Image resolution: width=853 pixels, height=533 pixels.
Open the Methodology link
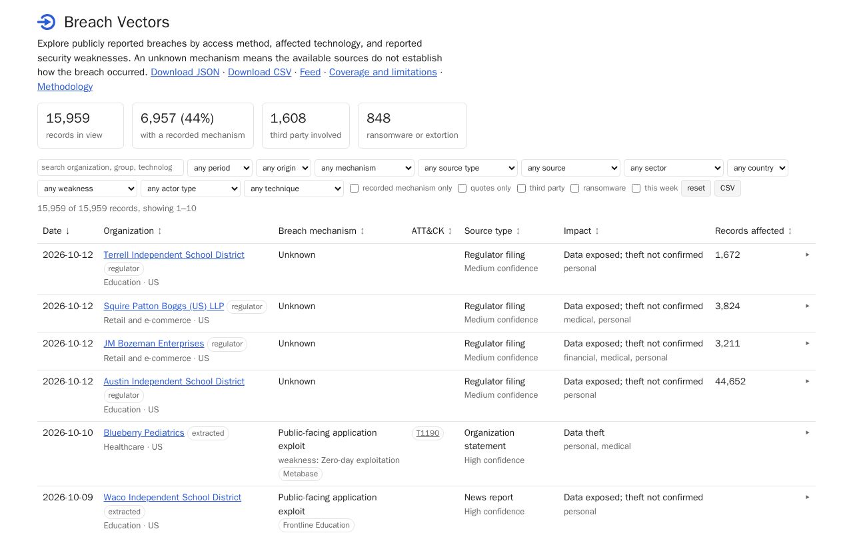(x=65, y=87)
